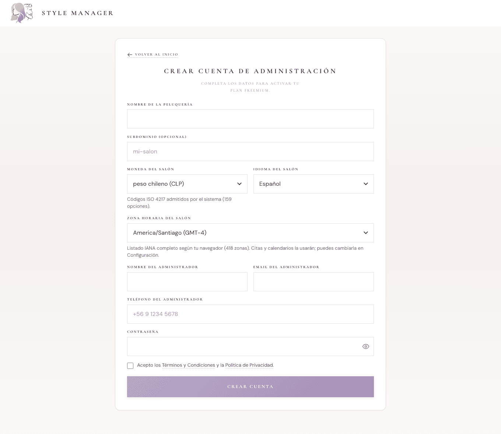
Task: Open the Términos y Condiciones link
Action: 188,365
